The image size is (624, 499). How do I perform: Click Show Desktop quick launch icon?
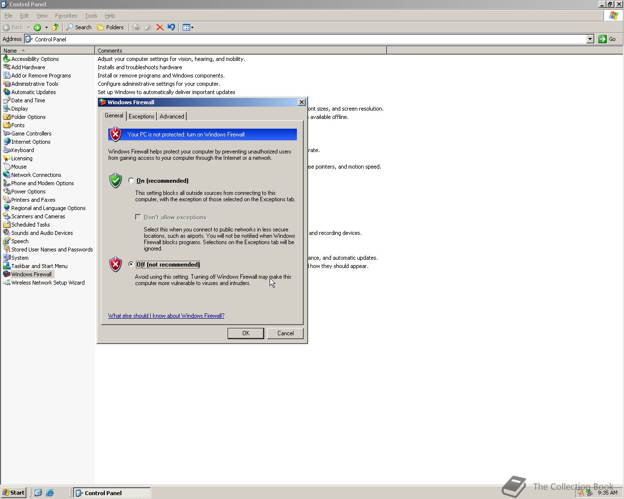tap(38, 493)
